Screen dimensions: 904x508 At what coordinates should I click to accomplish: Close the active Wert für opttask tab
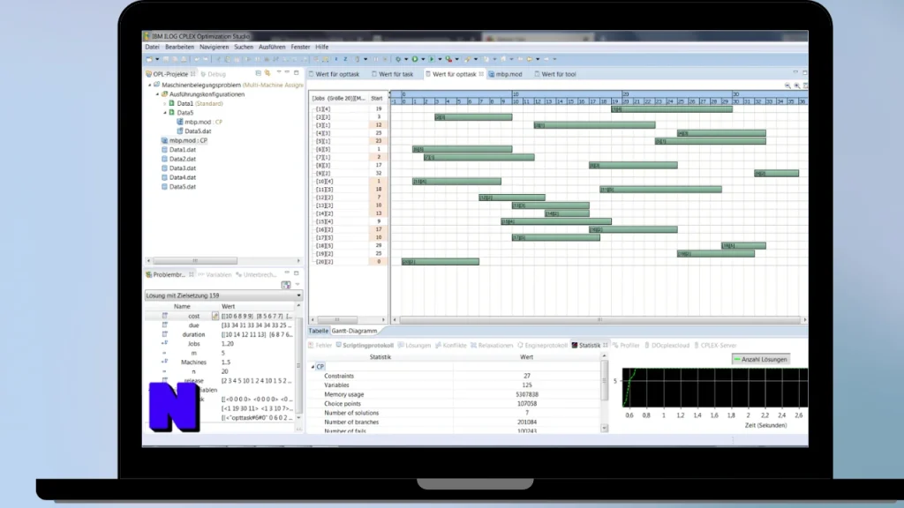481,74
